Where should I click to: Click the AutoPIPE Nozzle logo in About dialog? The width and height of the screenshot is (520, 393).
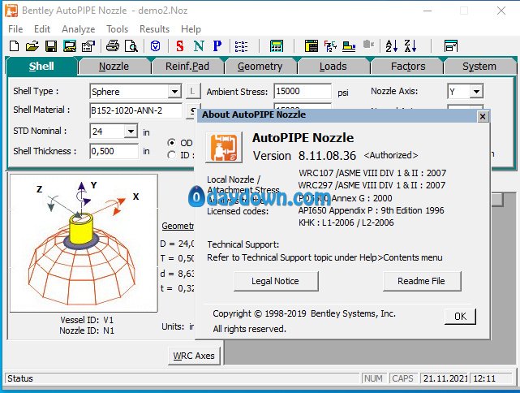click(224, 148)
